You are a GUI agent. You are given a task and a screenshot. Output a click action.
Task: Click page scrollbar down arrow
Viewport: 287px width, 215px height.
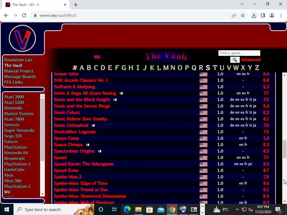point(285,202)
